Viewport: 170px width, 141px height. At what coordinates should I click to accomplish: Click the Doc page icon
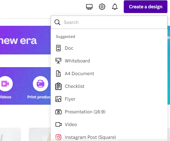58,48
